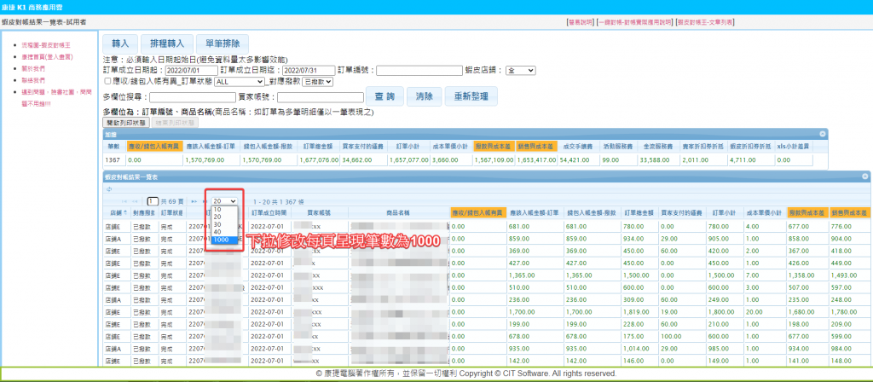
Task: Go to the next page of results
Action: pyautogui.click(x=194, y=200)
